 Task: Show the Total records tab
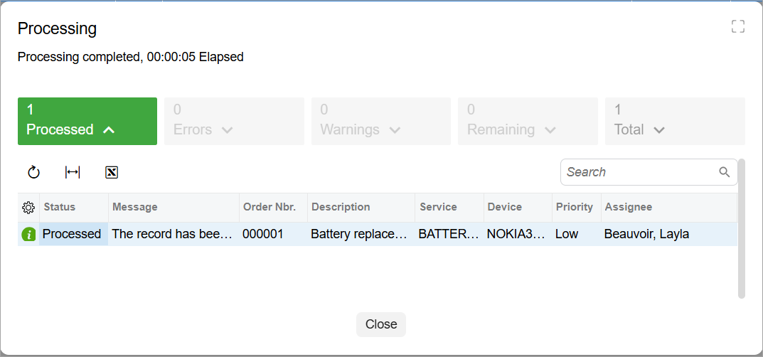coord(675,121)
